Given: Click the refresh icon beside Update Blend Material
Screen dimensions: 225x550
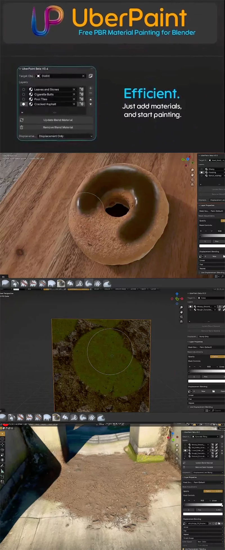Looking at the screenshot, I should [22, 120].
